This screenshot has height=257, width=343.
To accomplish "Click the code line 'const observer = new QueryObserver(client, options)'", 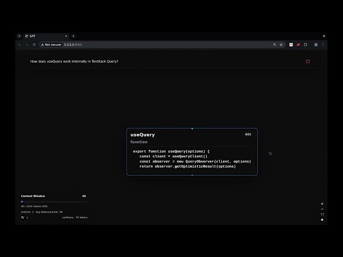I will [195, 162].
